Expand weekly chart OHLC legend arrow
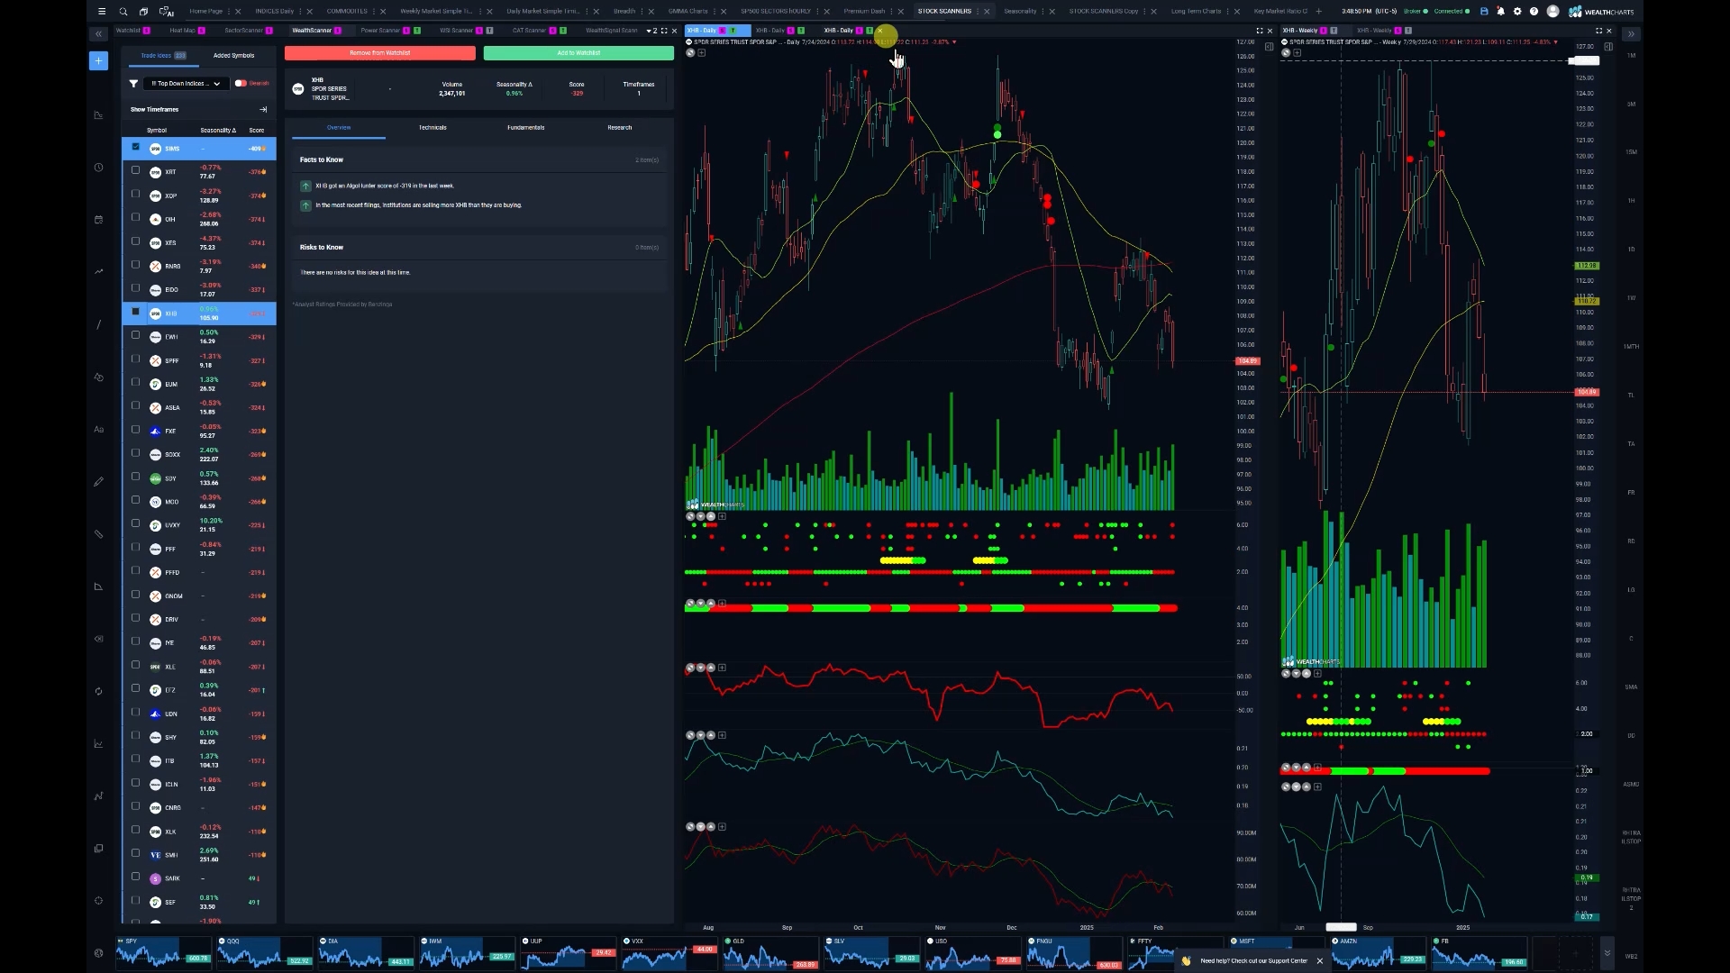 point(1555,42)
